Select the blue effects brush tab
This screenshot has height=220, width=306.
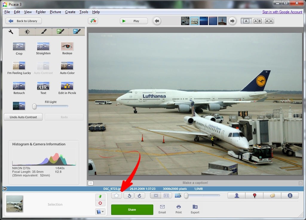77,32
